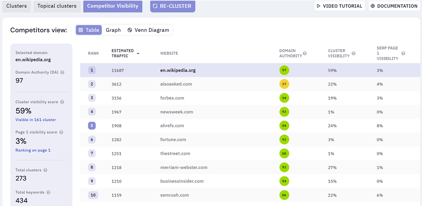Click the DA 86 badge for semrush.com
This screenshot has height=206, width=422.
coord(284,195)
